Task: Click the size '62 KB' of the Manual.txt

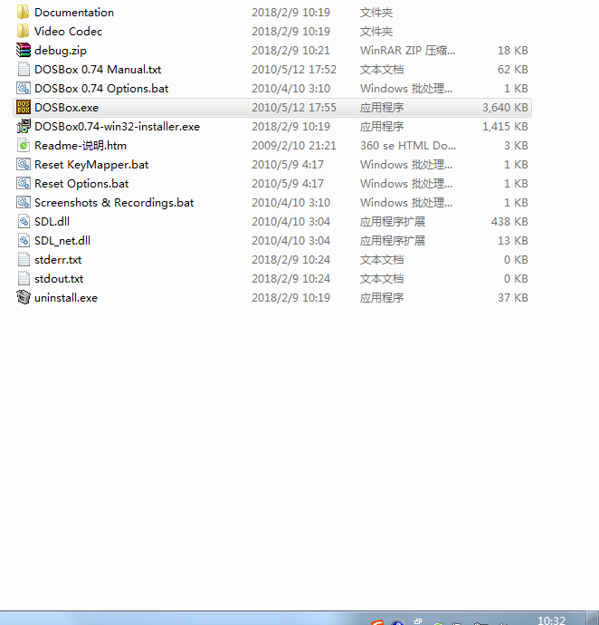Action: [512, 70]
